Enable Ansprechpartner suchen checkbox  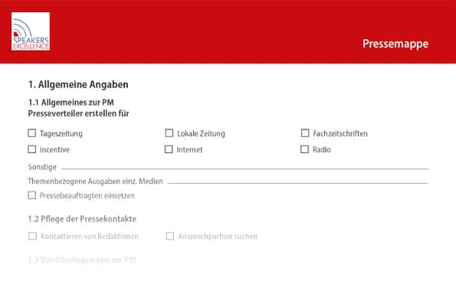click(170, 236)
